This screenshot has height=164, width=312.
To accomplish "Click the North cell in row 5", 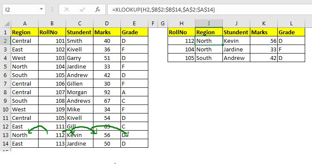I will click(x=24, y=67).
